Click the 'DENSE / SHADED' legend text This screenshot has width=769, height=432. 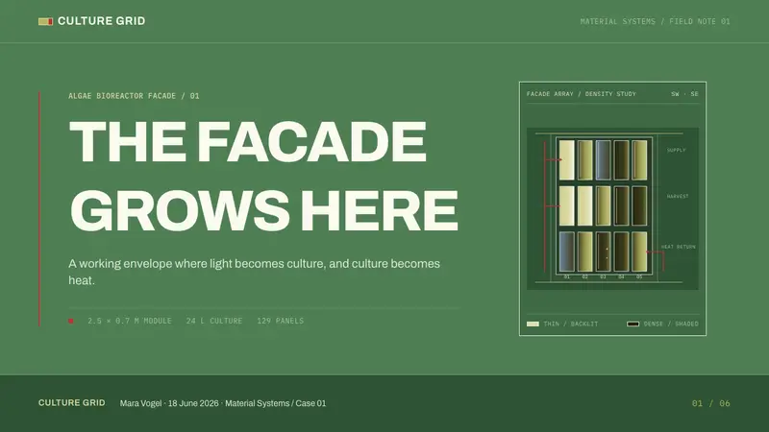671,324
